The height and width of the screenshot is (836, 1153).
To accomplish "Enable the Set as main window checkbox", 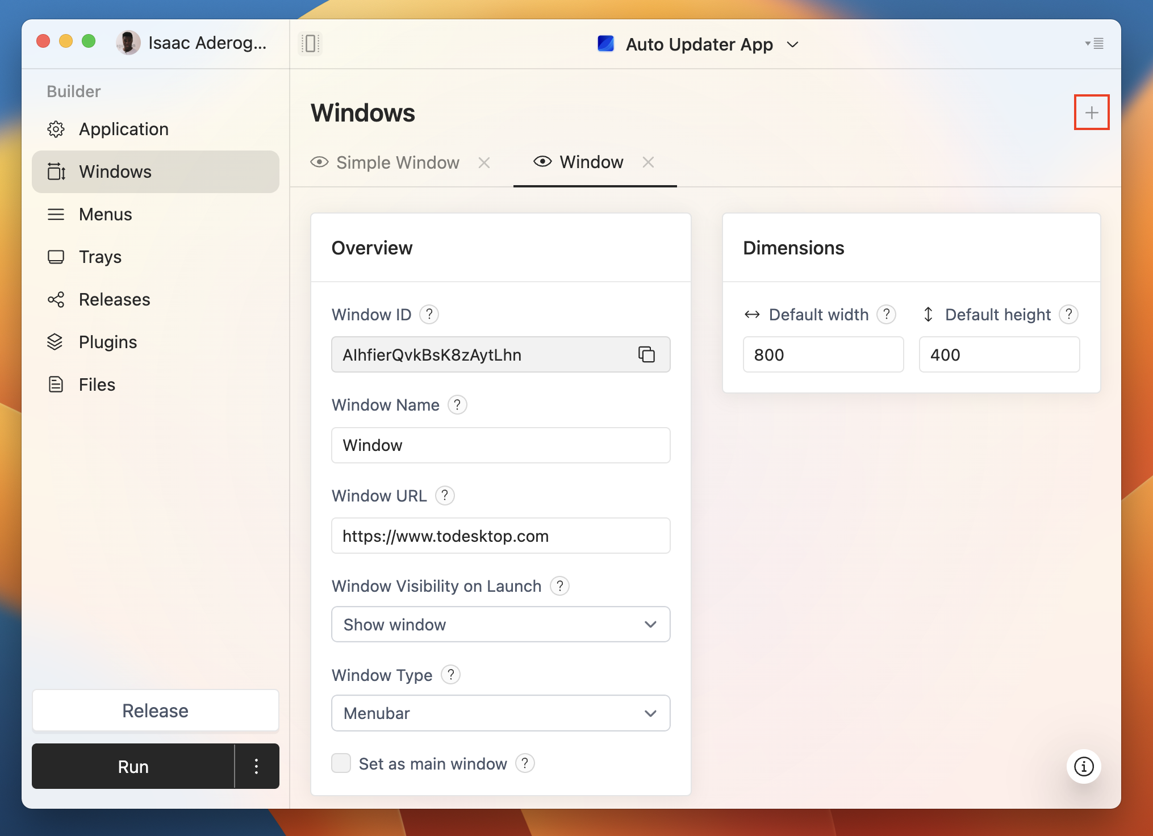I will pyautogui.click(x=341, y=763).
